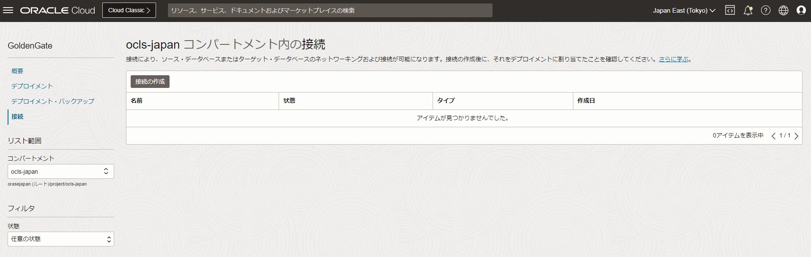Viewport: 811px width, 257px height.
Task: Open the language globe menu
Action: (x=784, y=10)
